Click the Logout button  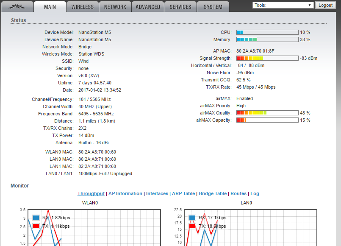325,5
